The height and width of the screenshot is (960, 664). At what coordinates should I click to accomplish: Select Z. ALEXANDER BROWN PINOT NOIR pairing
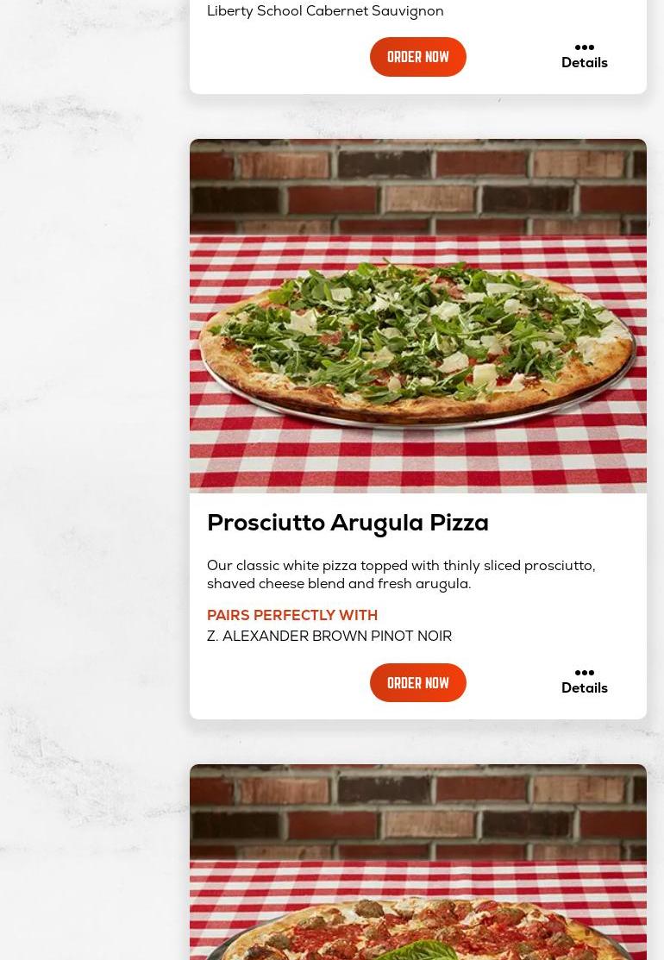pyautogui.click(x=329, y=637)
